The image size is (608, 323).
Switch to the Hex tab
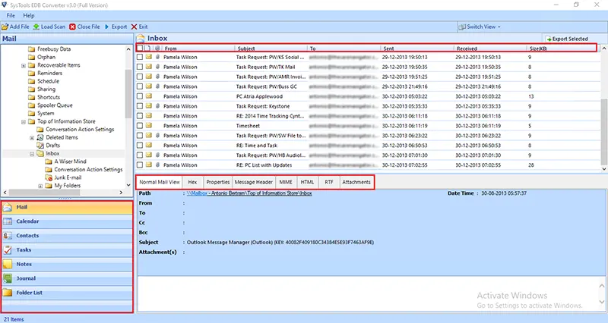(x=193, y=182)
